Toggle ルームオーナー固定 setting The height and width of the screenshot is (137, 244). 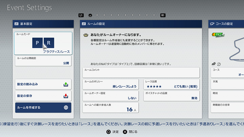pyautogui.click(x=110, y=96)
